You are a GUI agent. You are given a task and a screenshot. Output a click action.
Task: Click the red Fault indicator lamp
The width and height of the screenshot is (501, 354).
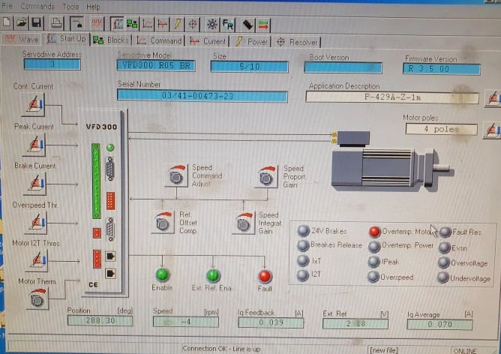(x=265, y=276)
